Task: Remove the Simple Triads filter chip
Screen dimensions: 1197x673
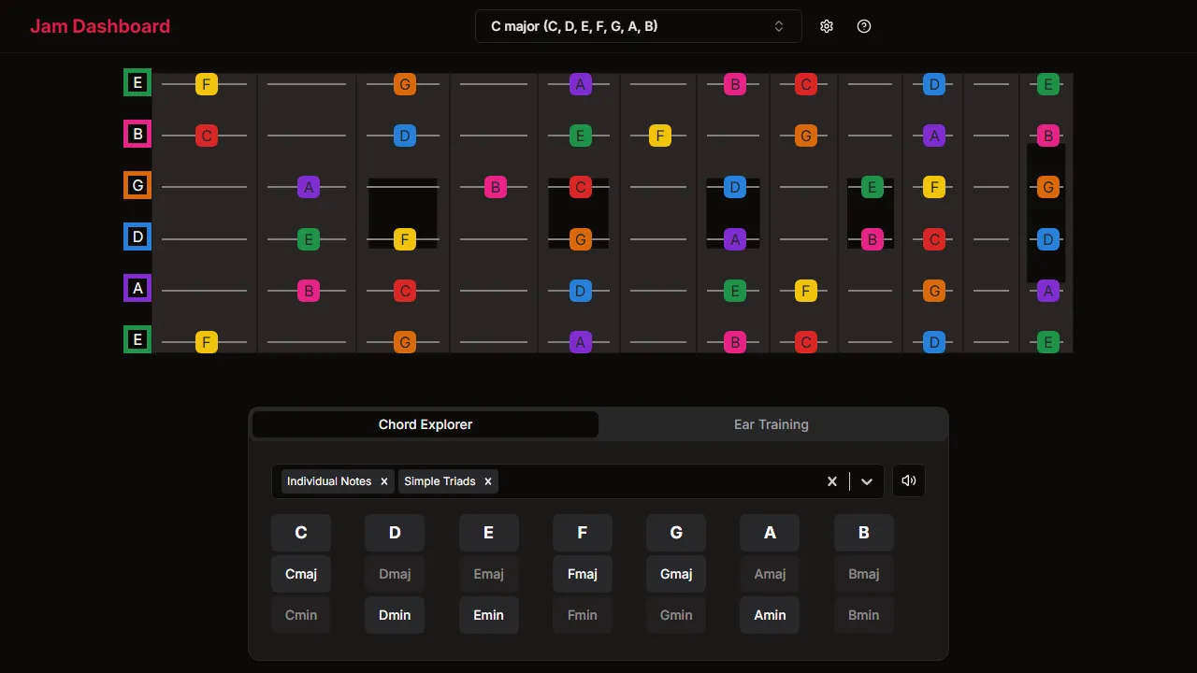Action: (x=487, y=480)
